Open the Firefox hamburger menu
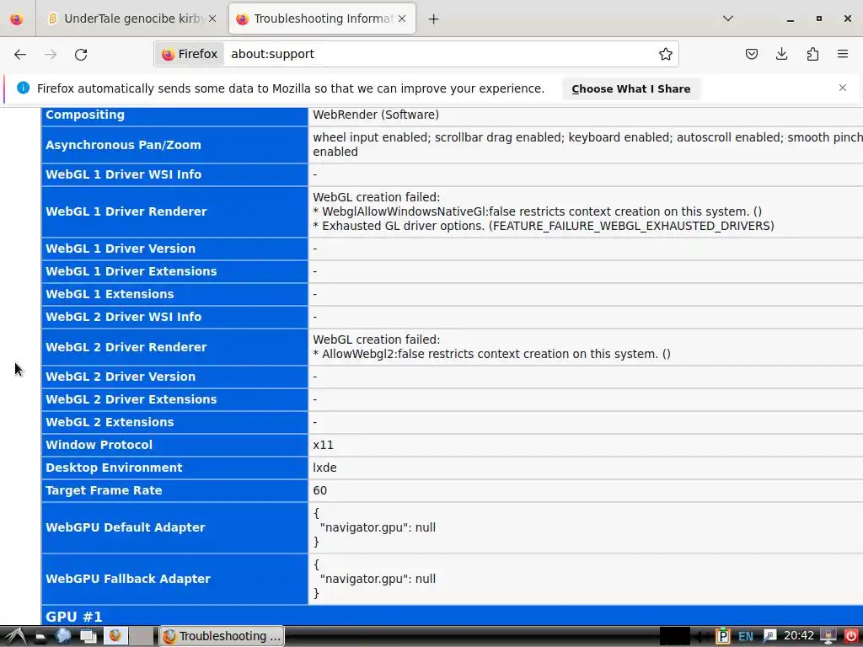 (843, 54)
